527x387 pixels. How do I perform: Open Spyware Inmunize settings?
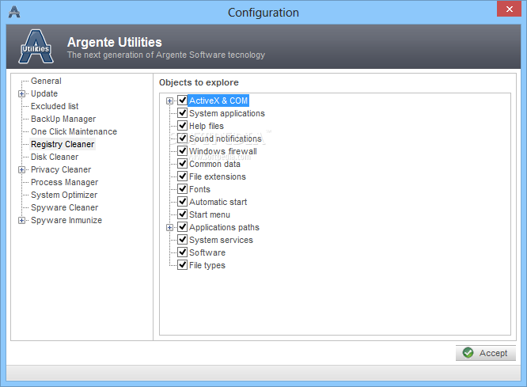click(66, 221)
